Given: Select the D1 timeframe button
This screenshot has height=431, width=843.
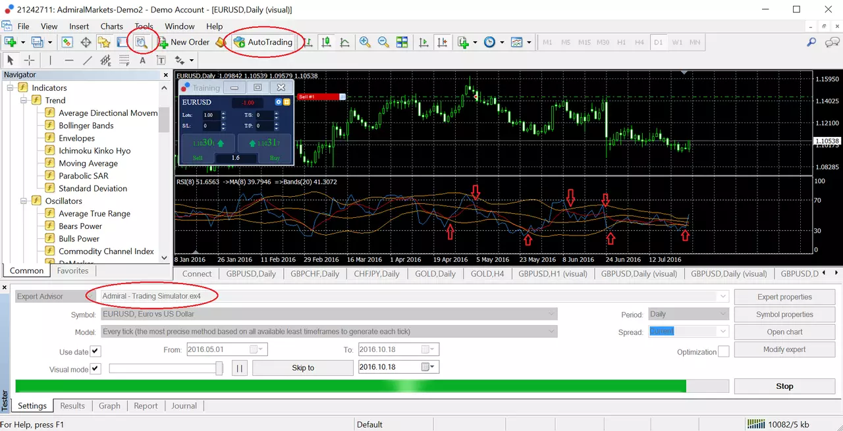Looking at the screenshot, I should pyautogui.click(x=658, y=42).
